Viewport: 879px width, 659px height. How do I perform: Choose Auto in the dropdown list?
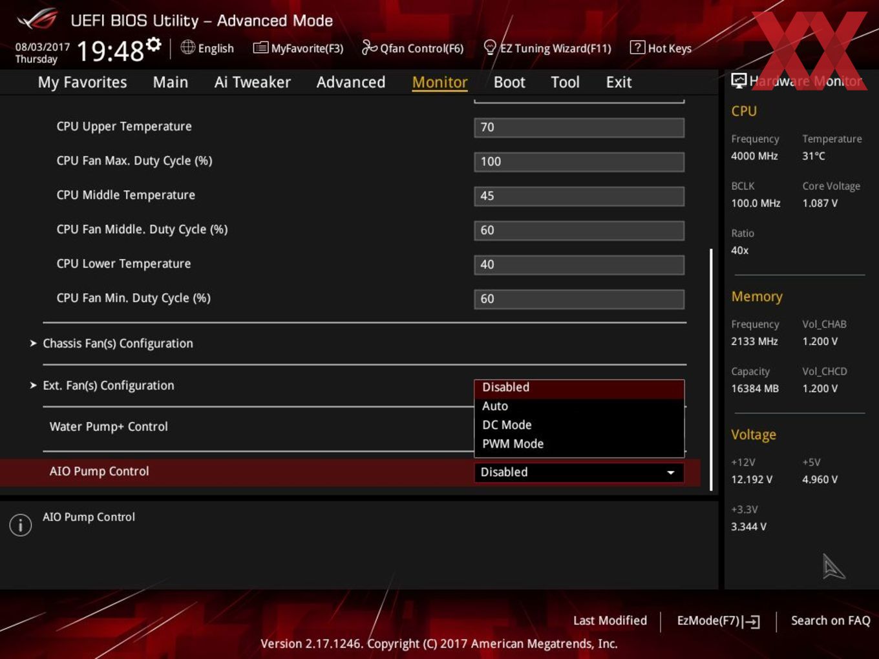579,406
